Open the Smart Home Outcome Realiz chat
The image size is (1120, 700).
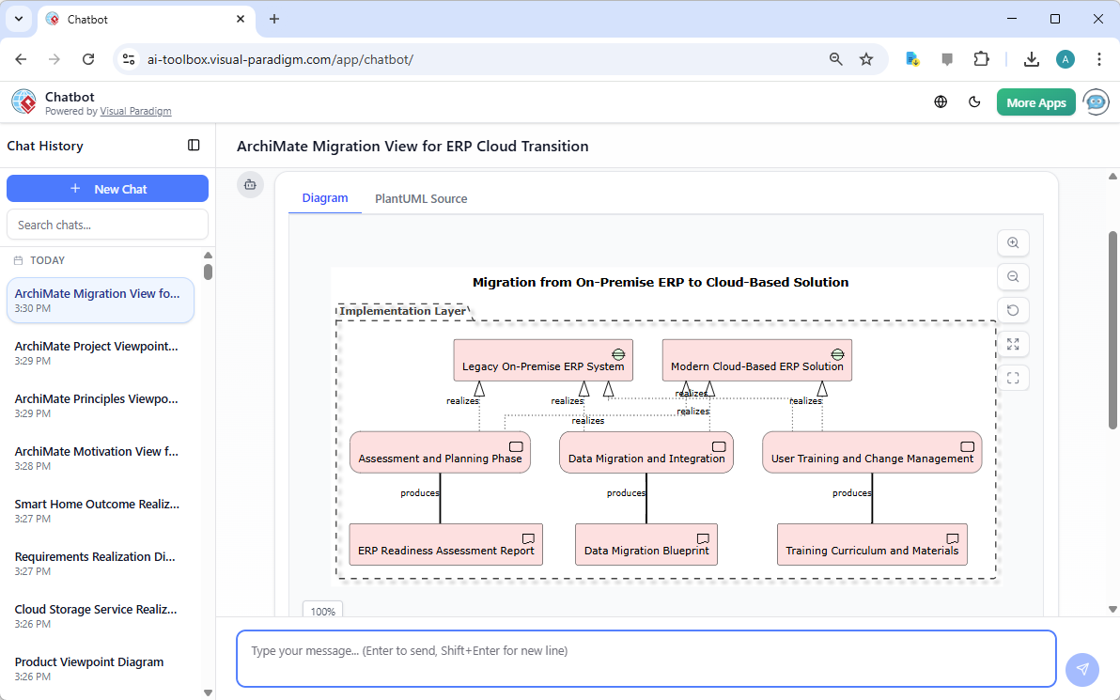point(97,510)
